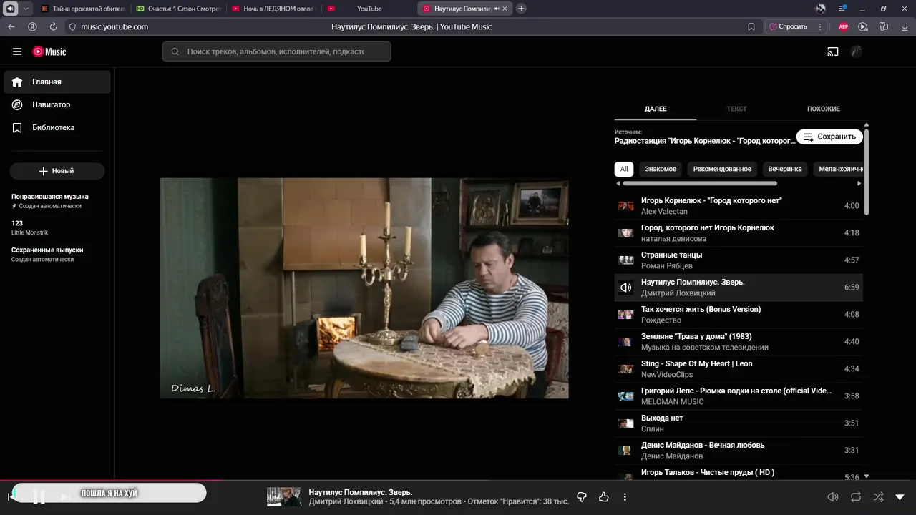This screenshot has height=515, width=916.
Task: Switch to the ПОХОЖИЕ tab
Action: click(x=824, y=109)
